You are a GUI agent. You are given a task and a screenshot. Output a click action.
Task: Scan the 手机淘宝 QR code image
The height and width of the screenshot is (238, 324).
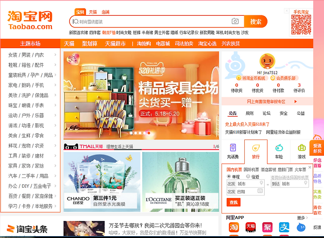pyautogui.click(x=301, y=25)
